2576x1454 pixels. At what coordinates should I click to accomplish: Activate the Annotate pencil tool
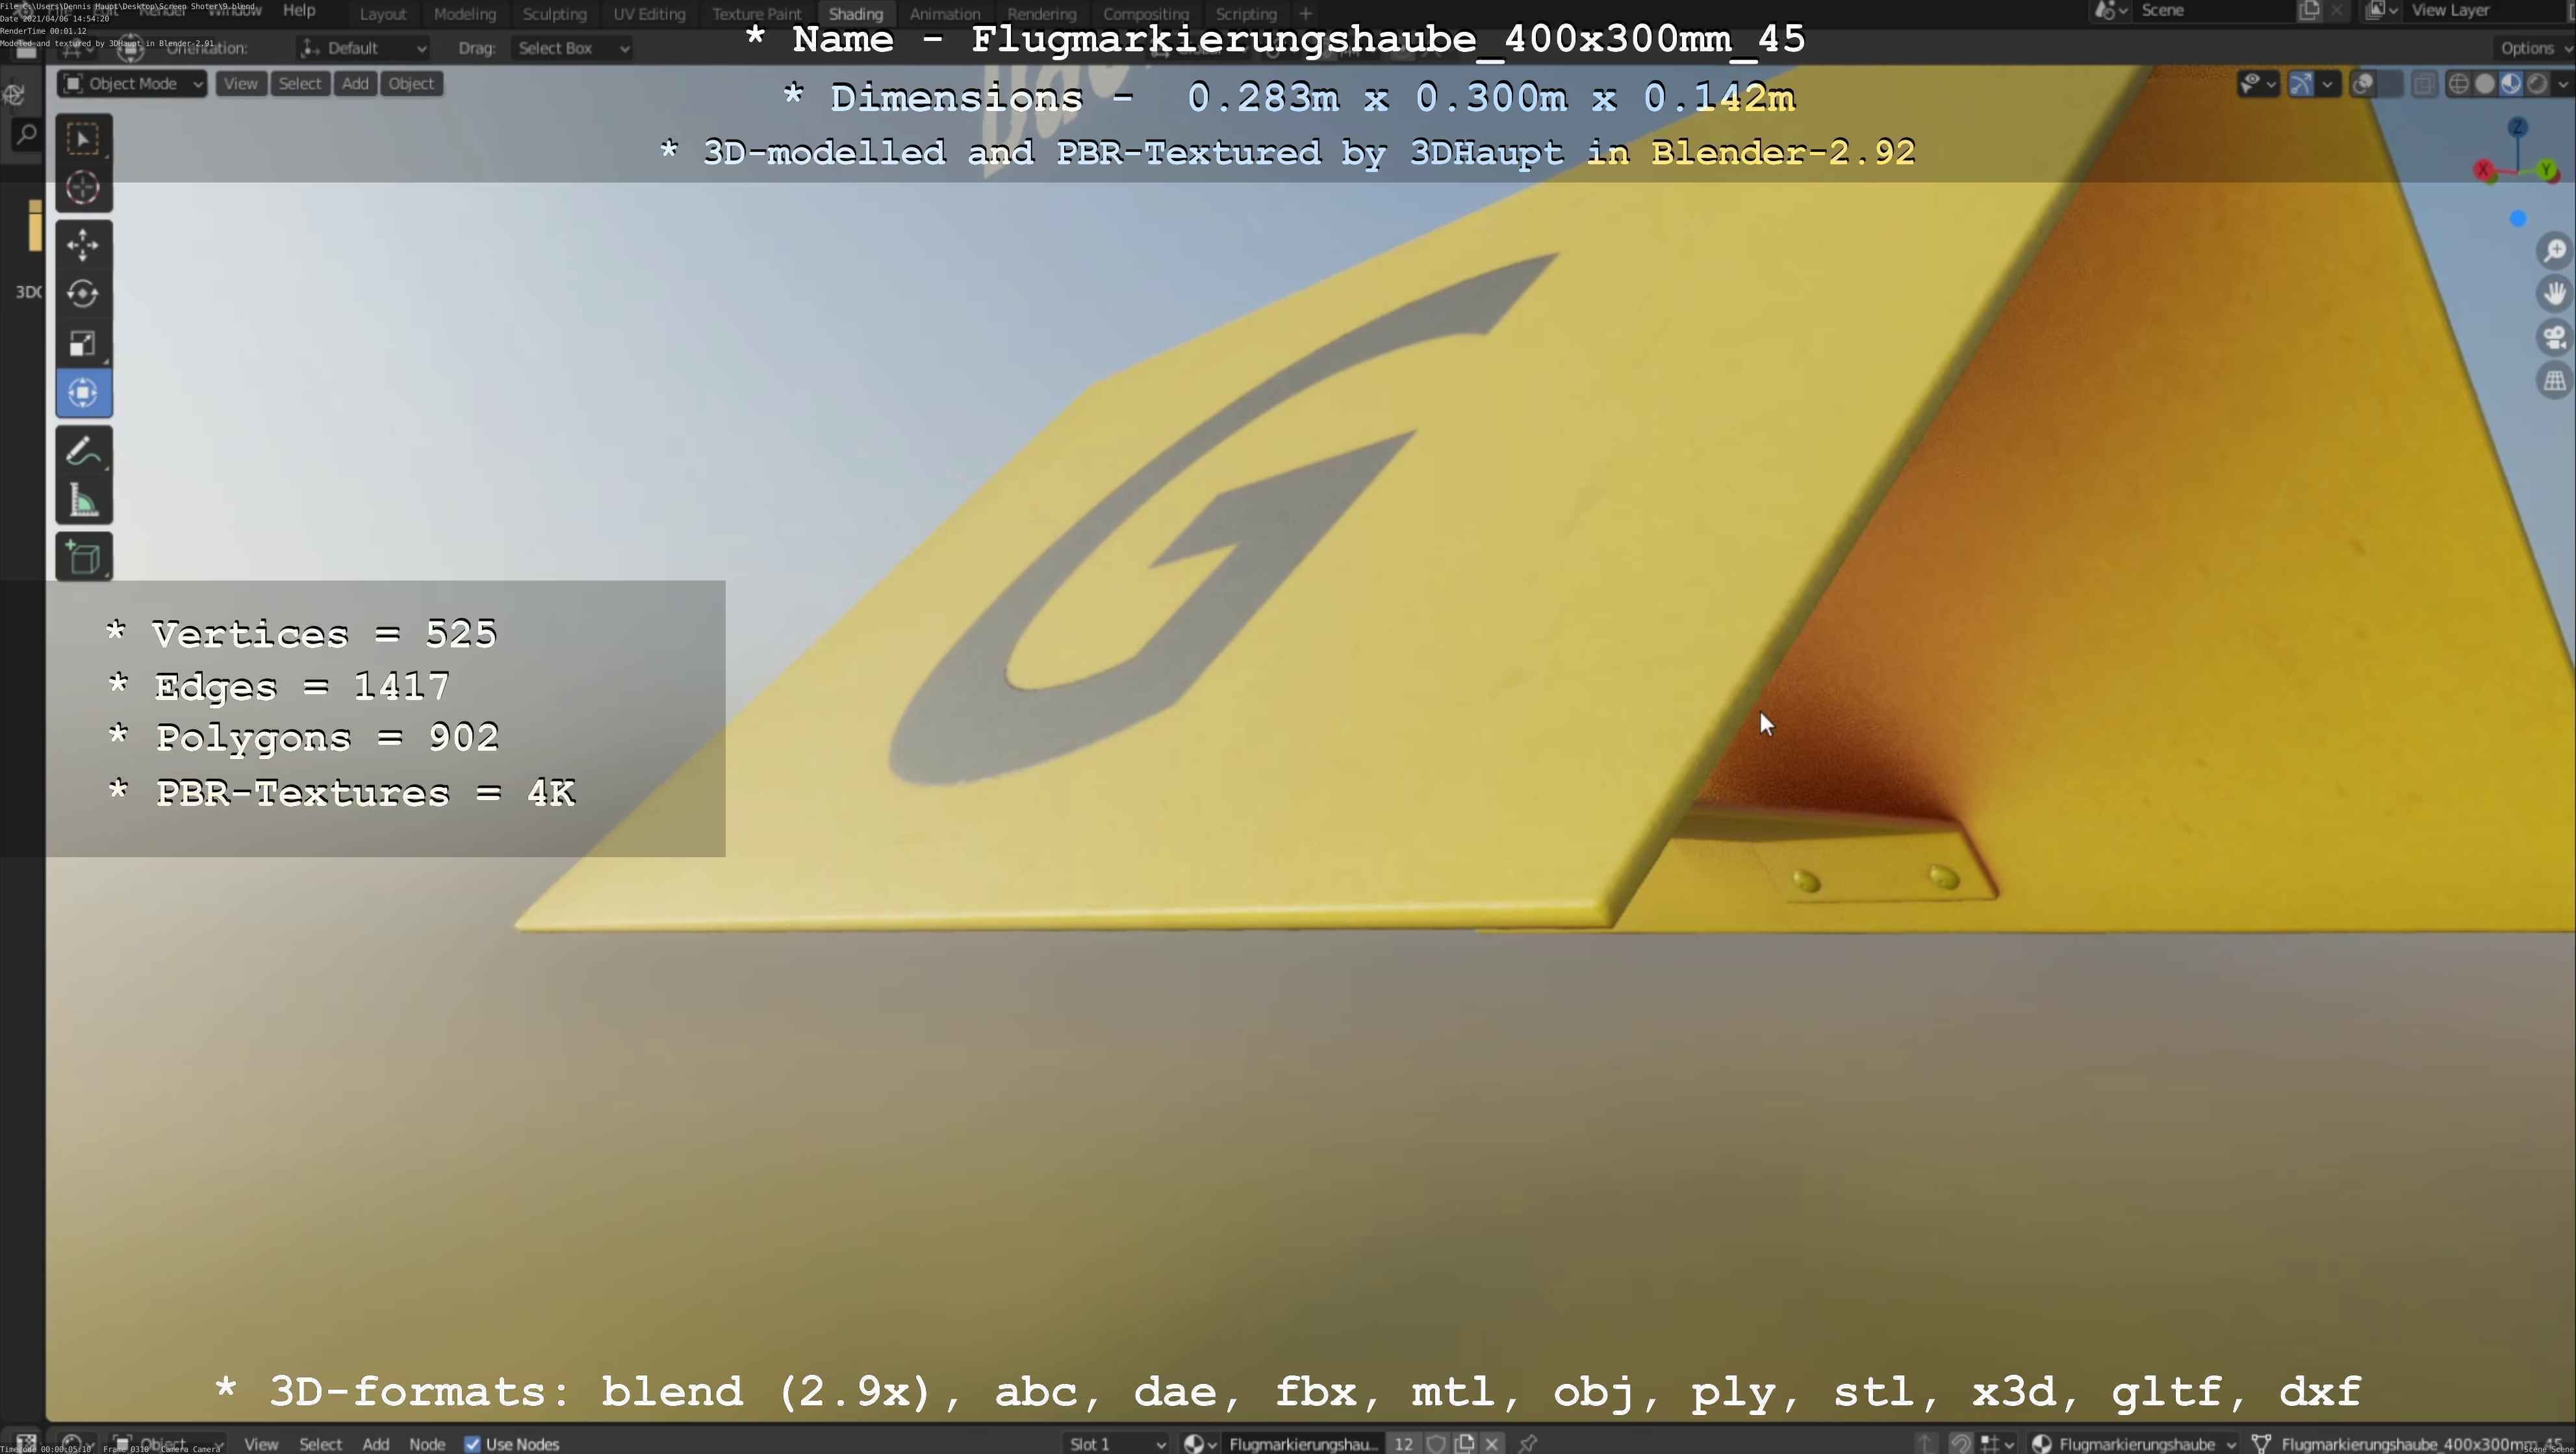point(83,451)
